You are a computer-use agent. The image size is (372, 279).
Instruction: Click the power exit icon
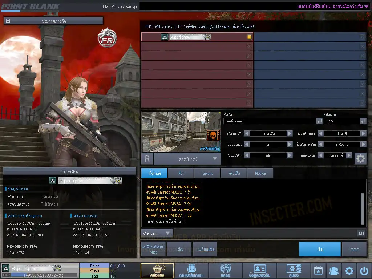(x=364, y=271)
